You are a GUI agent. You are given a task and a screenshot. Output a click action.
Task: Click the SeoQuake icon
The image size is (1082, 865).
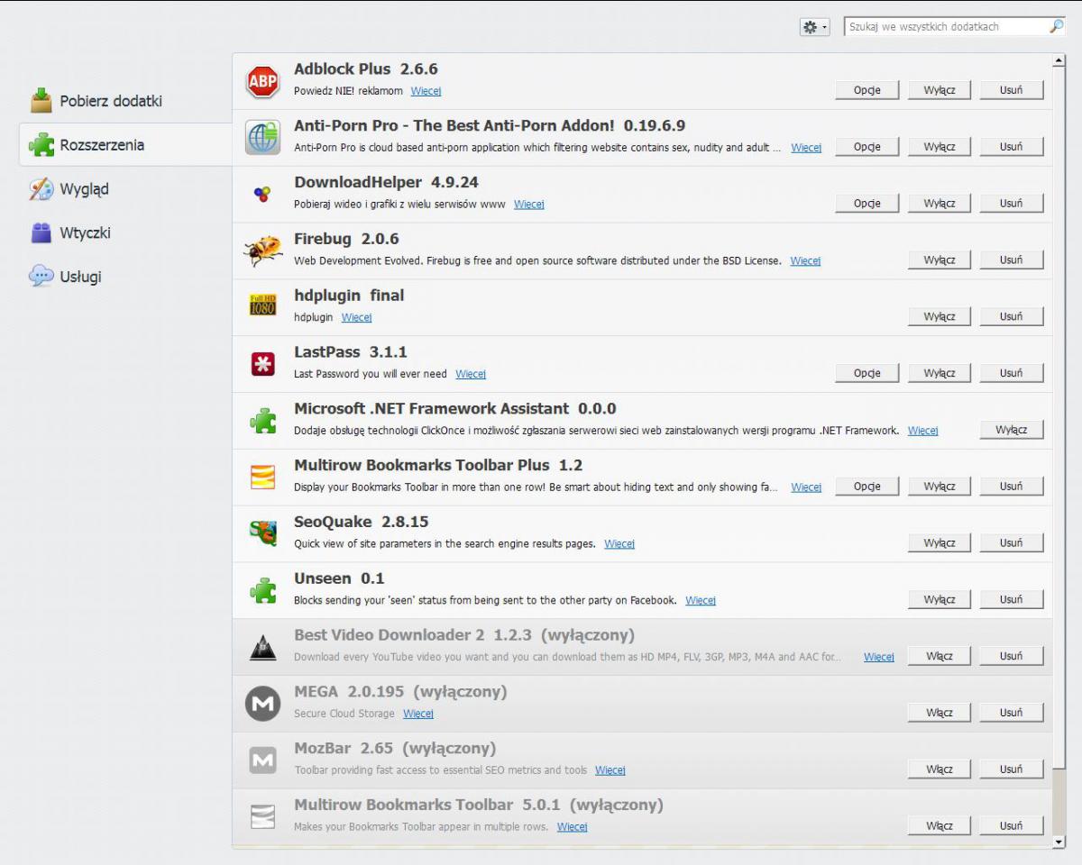tap(262, 533)
